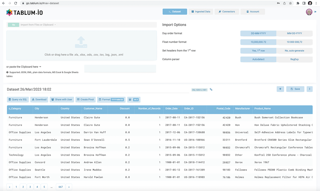Click the upload file icon

(81, 42)
